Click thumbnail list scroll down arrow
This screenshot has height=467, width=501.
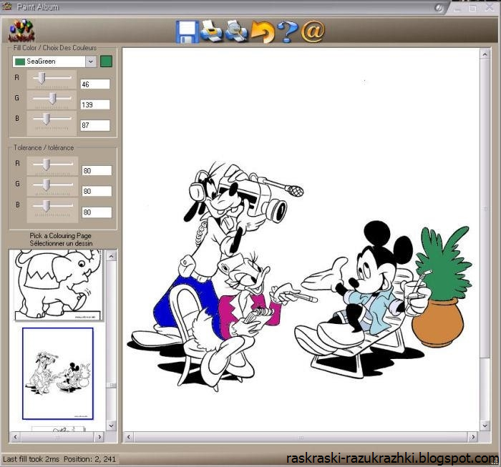pos(111,426)
